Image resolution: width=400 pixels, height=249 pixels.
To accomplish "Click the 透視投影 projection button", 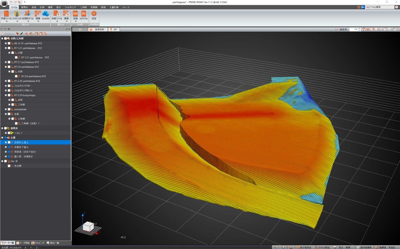I will pos(97,29).
